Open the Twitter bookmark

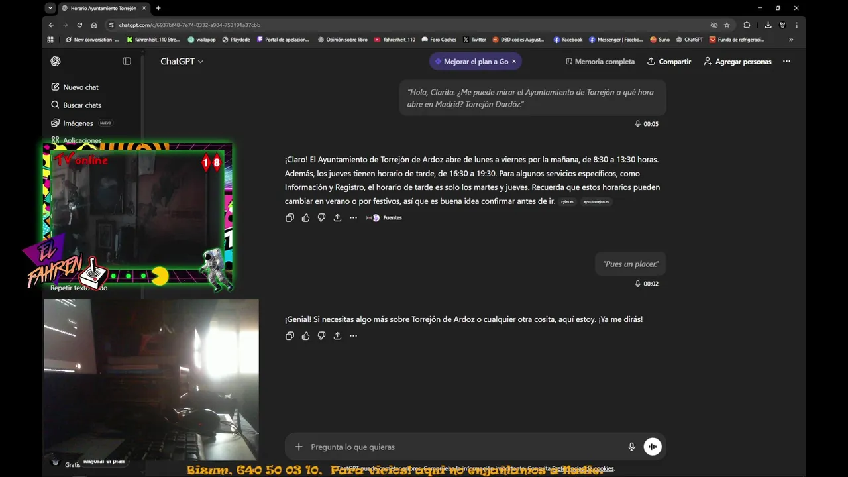pyautogui.click(x=474, y=40)
